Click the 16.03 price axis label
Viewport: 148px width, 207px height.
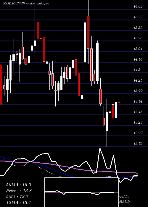click(x=138, y=7)
